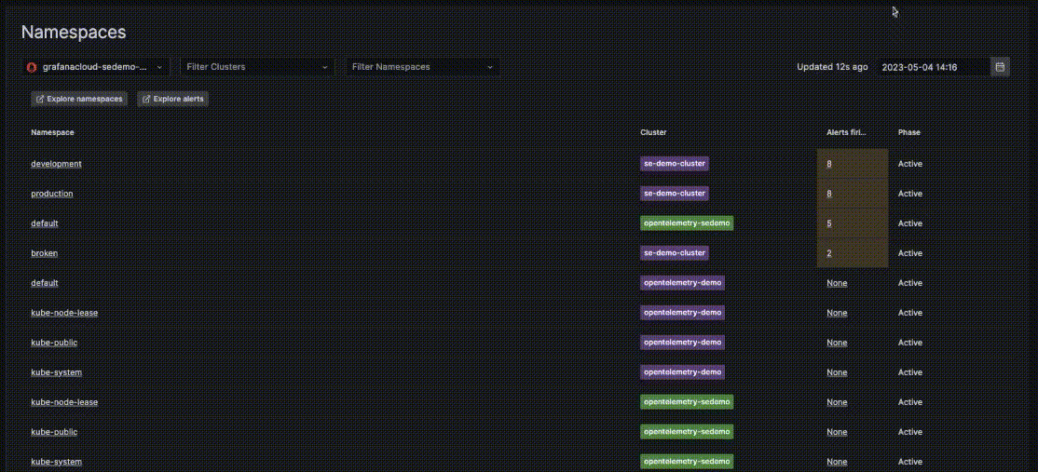
Task: Open kube-system namespace on opentelemetry-sedemo cluster
Action: coord(56,462)
